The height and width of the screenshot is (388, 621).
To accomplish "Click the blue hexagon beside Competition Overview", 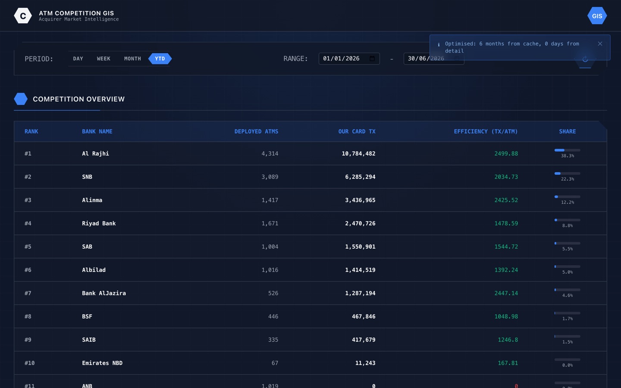I will point(21,99).
